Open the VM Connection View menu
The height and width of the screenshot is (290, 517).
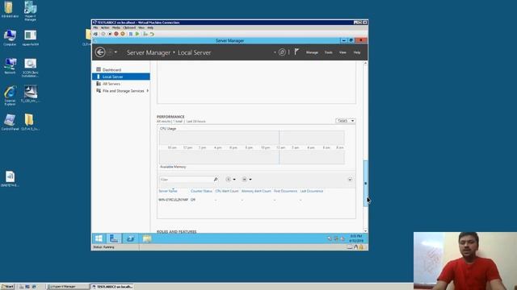[x=141, y=27]
